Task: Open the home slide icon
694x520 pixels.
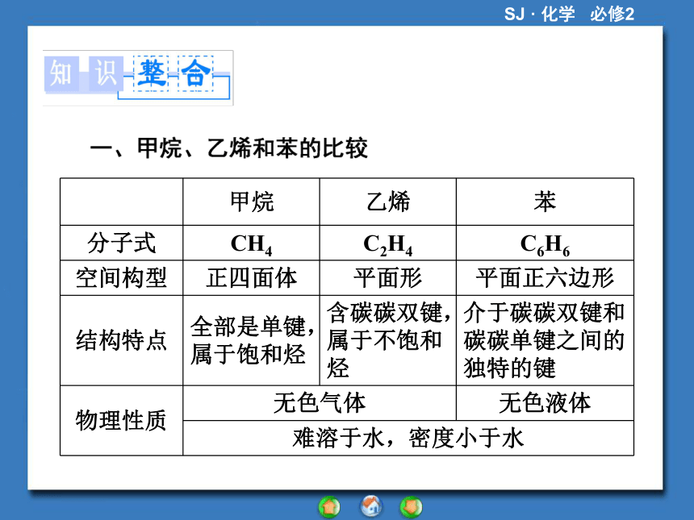Action: tap(371, 507)
